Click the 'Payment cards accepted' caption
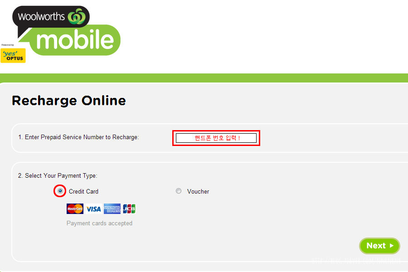Image resolution: width=408 pixels, height=272 pixels. tap(99, 223)
